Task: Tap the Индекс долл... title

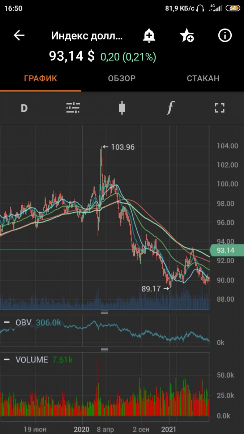Action: (87, 35)
